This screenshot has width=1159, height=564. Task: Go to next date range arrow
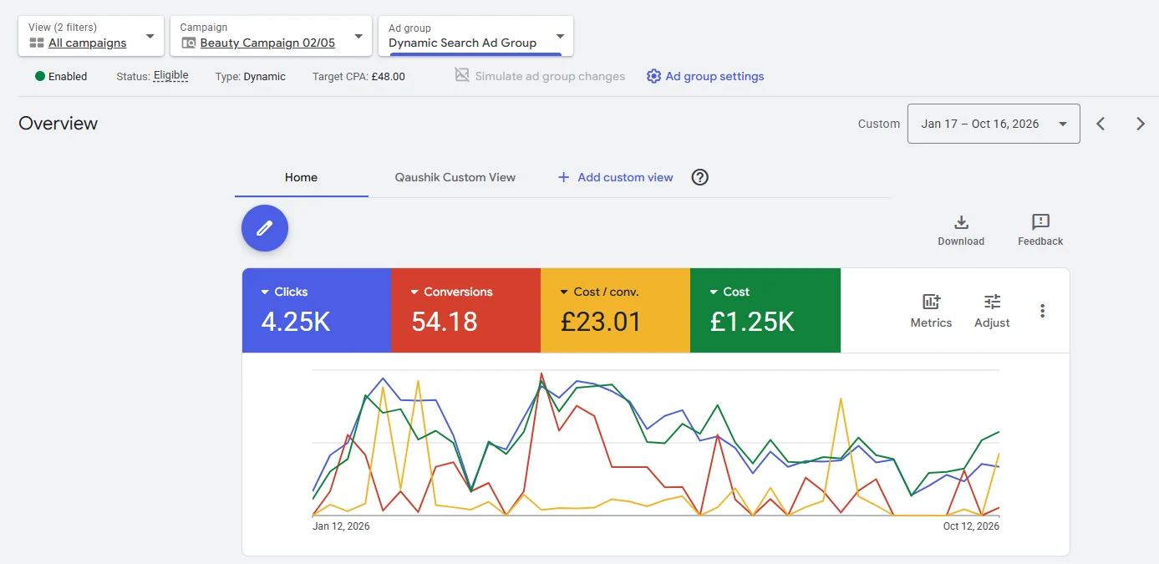point(1141,124)
